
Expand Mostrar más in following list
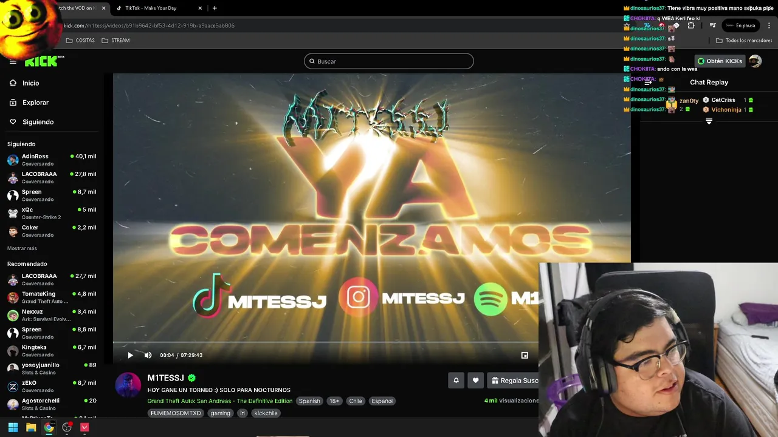[x=22, y=248]
